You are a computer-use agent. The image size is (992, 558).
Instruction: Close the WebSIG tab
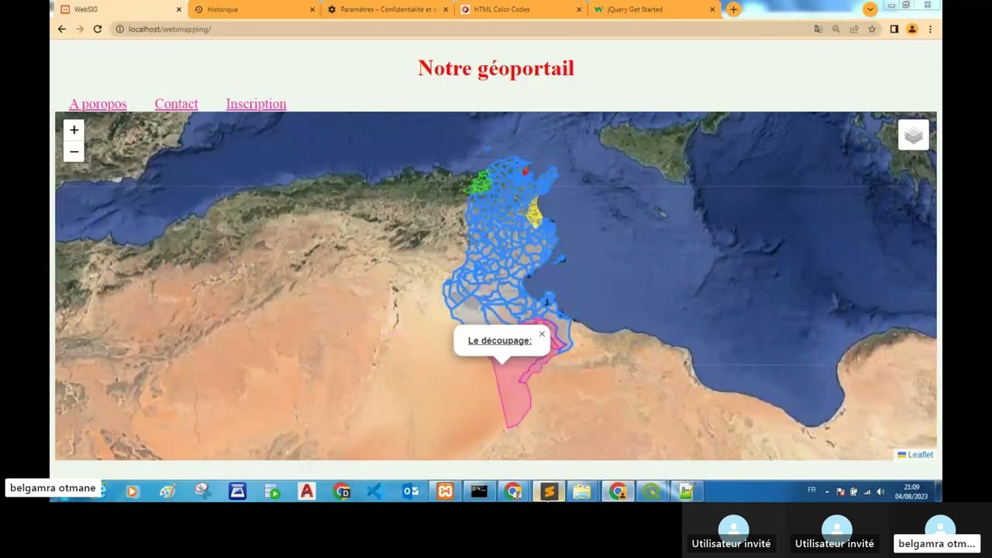[179, 9]
